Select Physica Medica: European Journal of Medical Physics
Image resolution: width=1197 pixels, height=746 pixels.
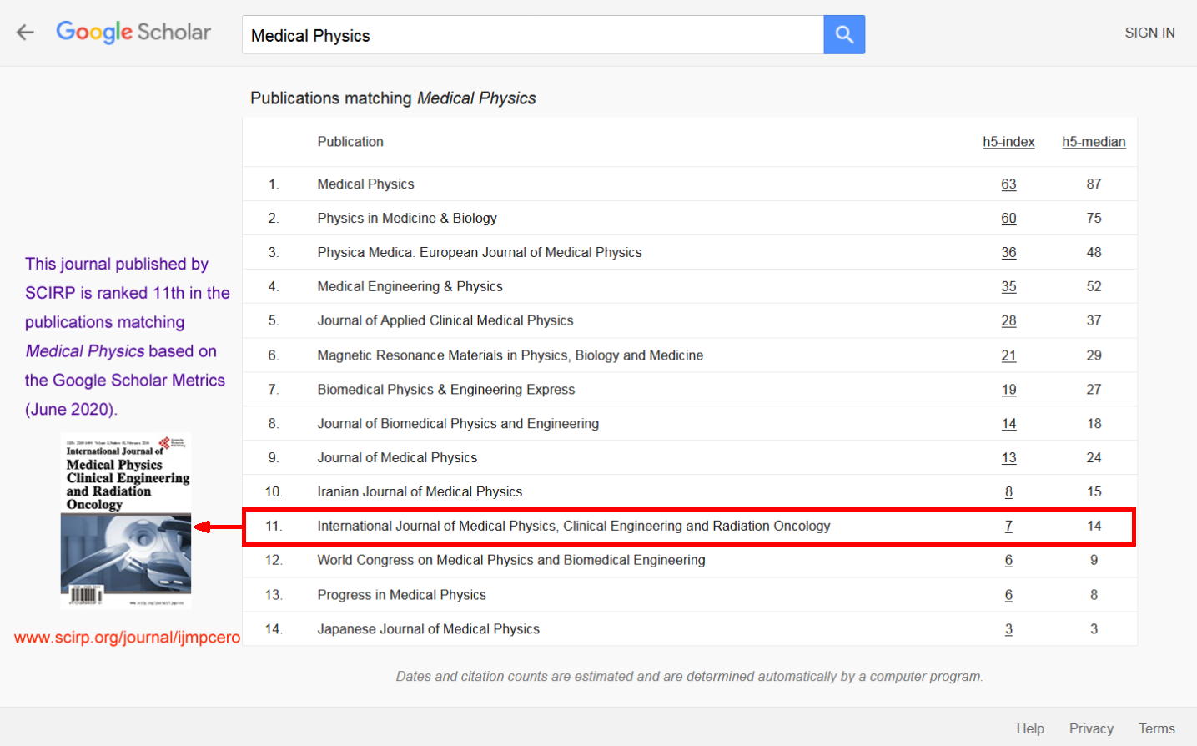pyautogui.click(x=480, y=253)
